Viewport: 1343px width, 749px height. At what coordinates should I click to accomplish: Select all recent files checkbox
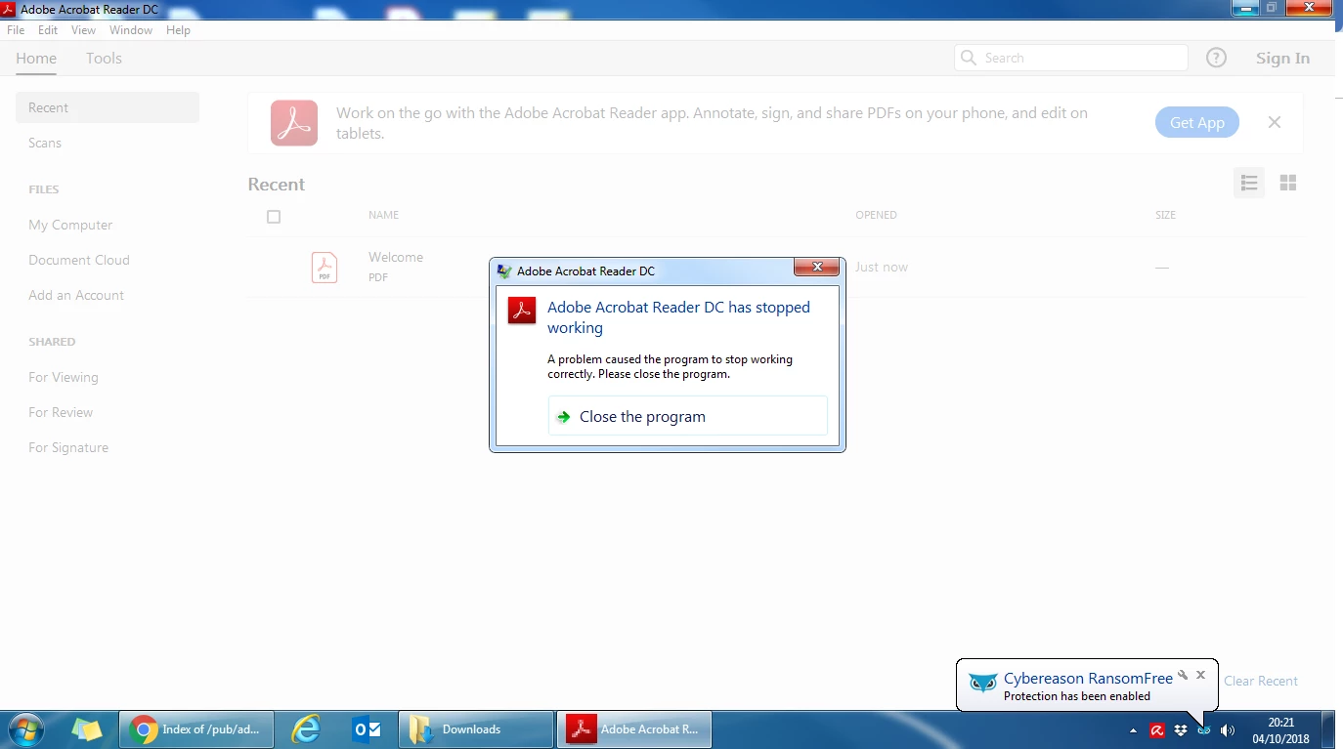point(274,217)
